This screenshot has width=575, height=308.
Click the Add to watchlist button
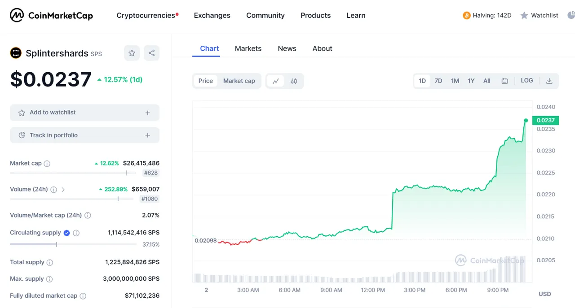[84, 113]
